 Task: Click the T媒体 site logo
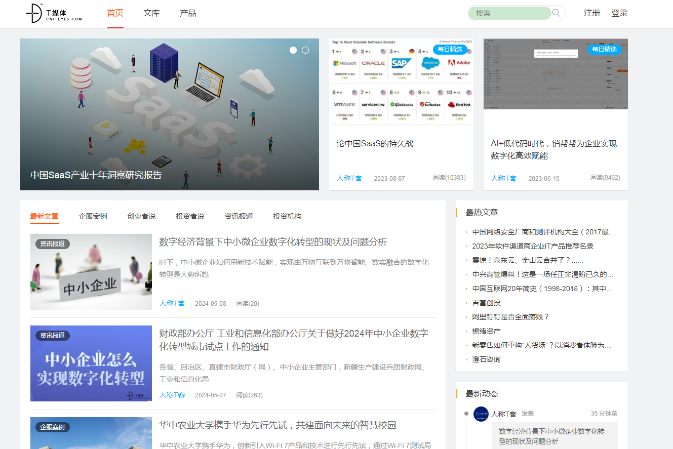tap(54, 13)
